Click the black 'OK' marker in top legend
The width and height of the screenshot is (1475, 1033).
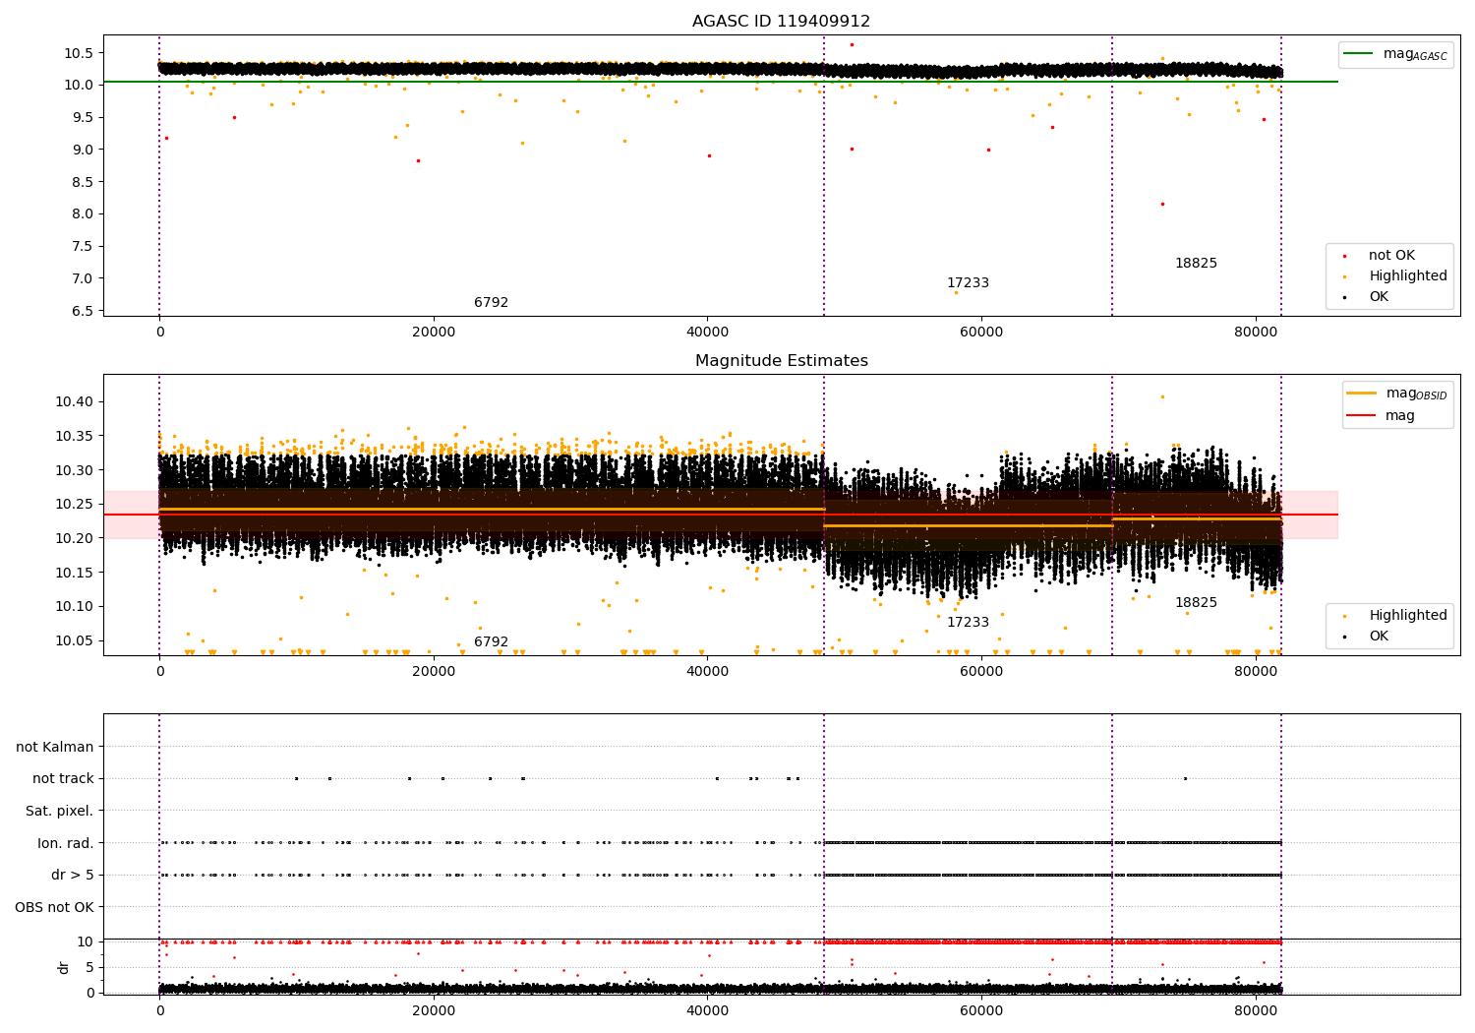coord(1344,297)
